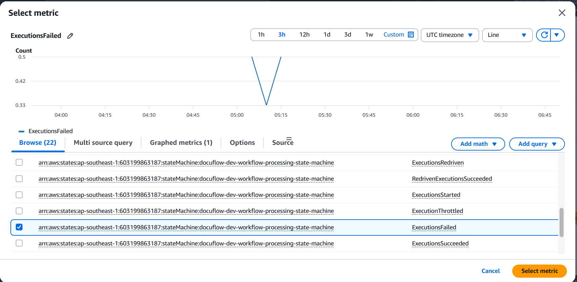Set time range to 12h
The height and width of the screenshot is (282, 577).
(x=304, y=35)
